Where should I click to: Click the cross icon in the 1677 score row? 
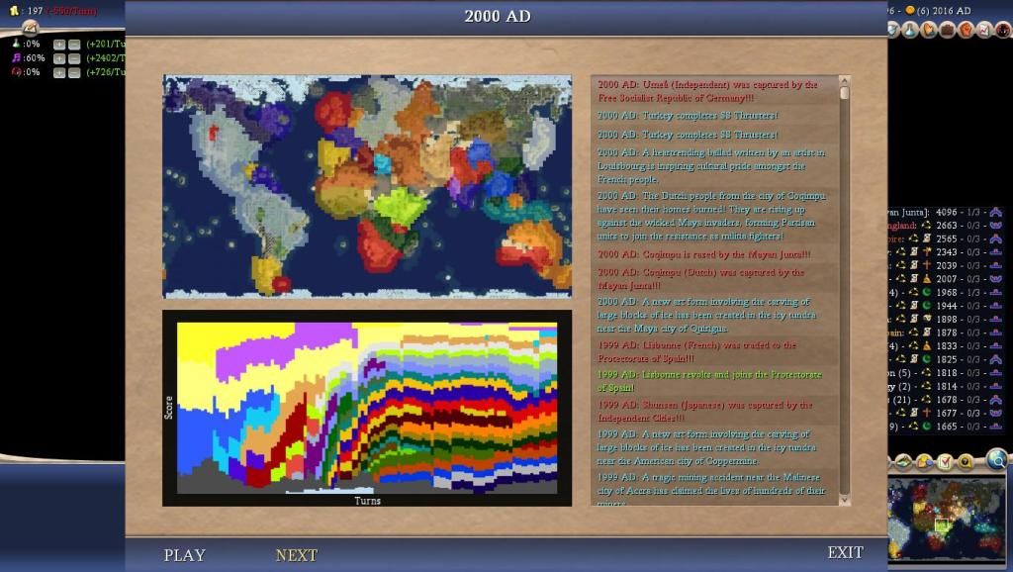point(926,413)
